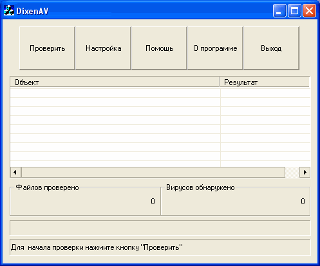Minimize the DixenAV window
The height and width of the screenshot is (266, 320).
(x=279, y=10)
